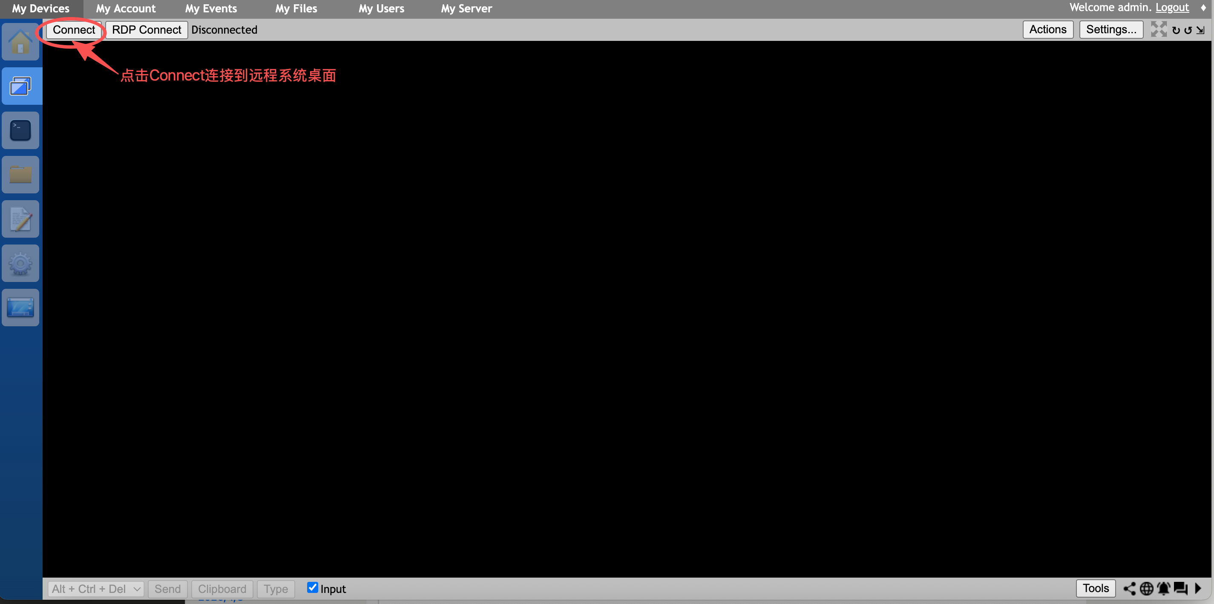Open the console monitor sidebar icon
The width and height of the screenshot is (1214, 604).
click(x=20, y=308)
